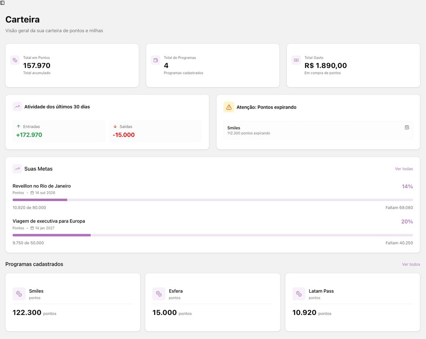The height and width of the screenshot is (339, 426).
Task: Select the Smiles expiring points row
Action: tap(318, 130)
